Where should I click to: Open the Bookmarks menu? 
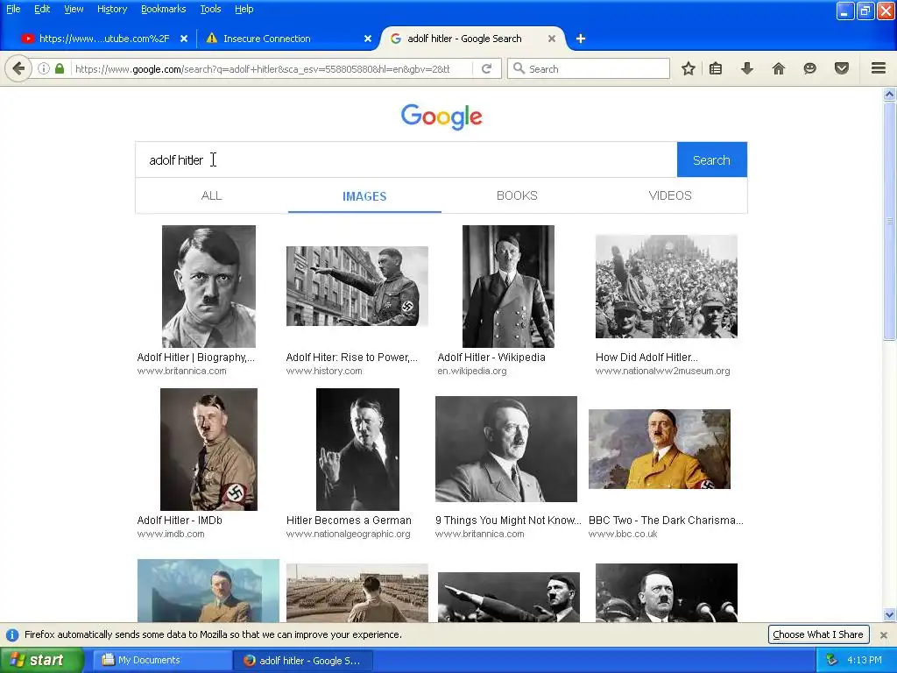[163, 9]
